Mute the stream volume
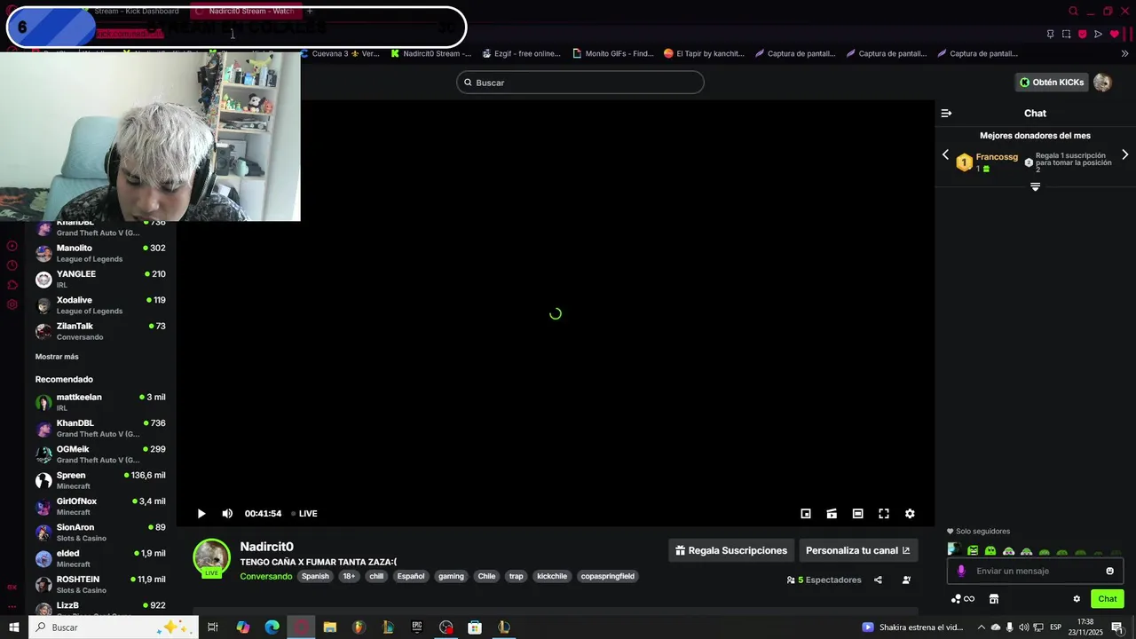 tap(227, 514)
